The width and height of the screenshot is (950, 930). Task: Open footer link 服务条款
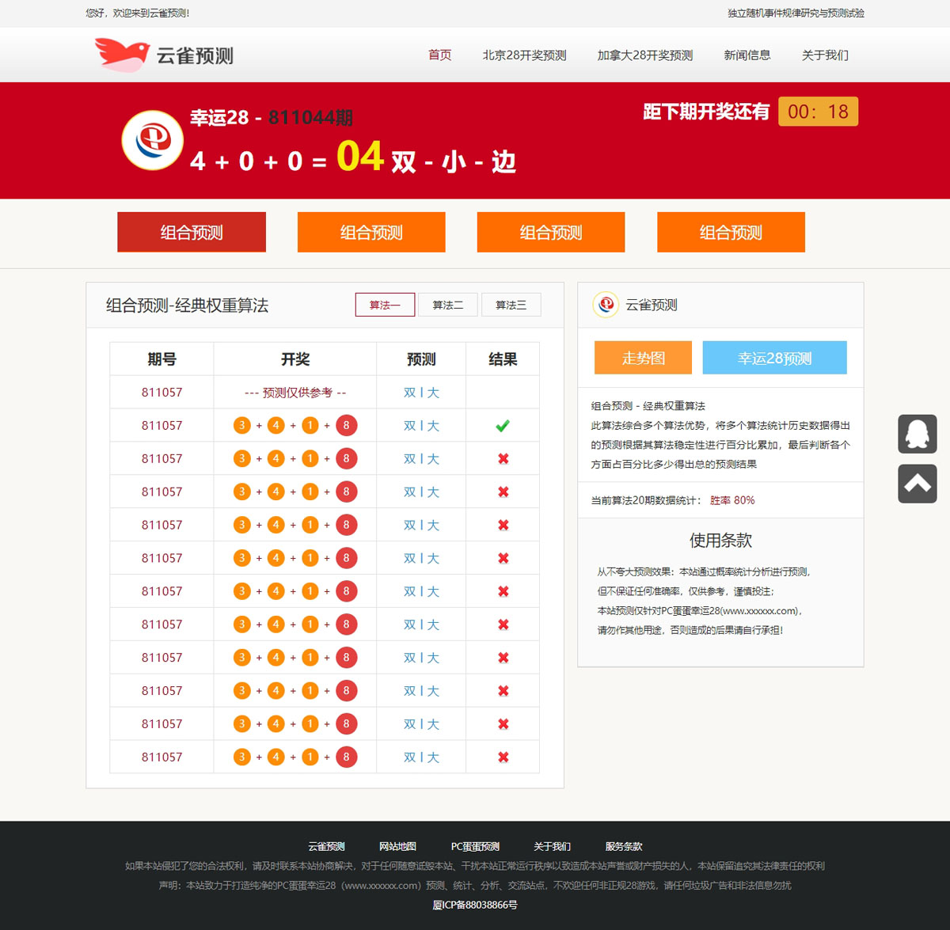click(624, 846)
